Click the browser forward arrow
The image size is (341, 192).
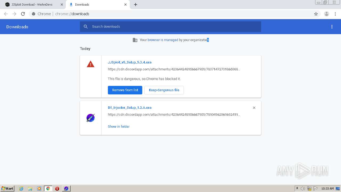click(x=14, y=14)
